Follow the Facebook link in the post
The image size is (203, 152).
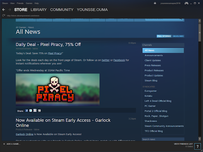119,60
